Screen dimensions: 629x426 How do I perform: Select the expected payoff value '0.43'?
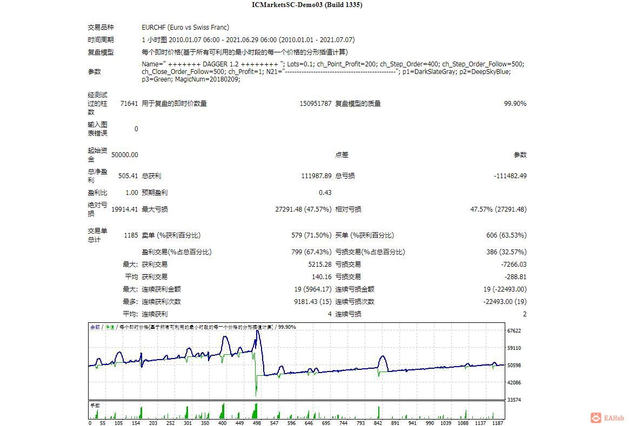pyautogui.click(x=325, y=193)
